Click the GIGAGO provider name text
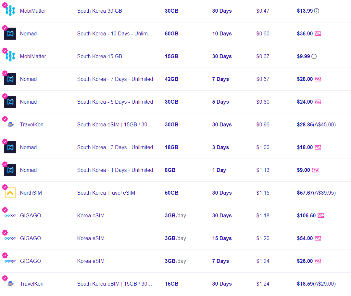The image size is (351, 296). coord(31,215)
